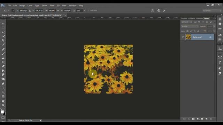Select the Crop tool
The width and height of the screenshot is (223, 125).
pyautogui.click(x=3, y=41)
